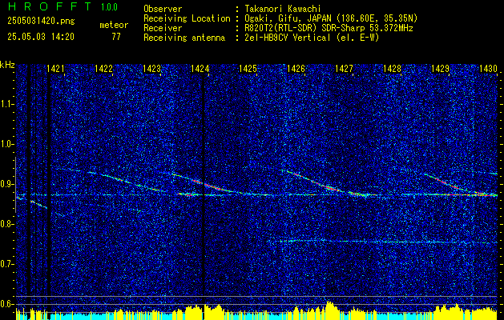
Task: Click antenna text 2el-HB9CV Vertical
Action: coord(288,38)
